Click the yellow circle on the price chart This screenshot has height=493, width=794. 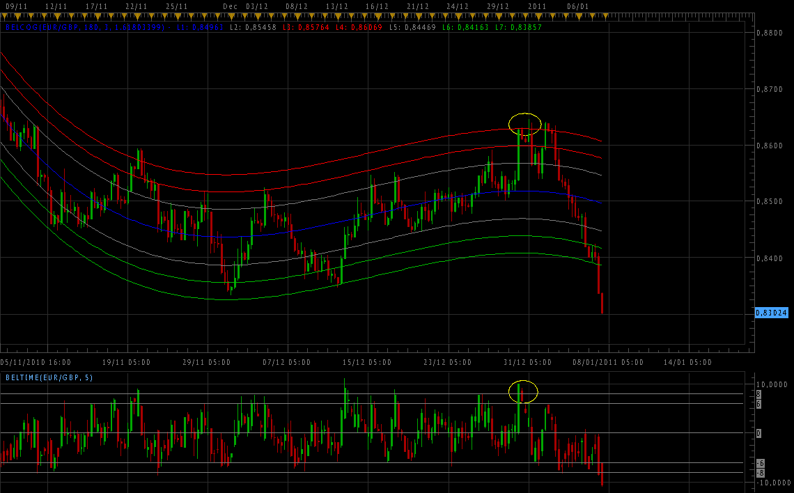coord(525,124)
